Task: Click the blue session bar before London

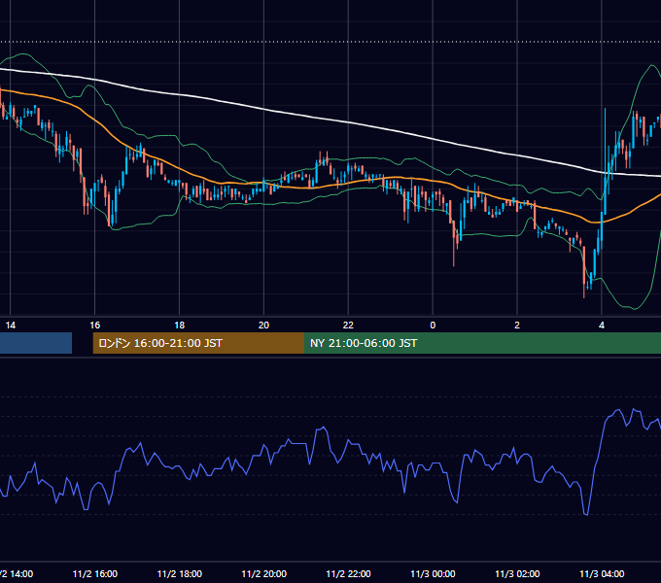Action: click(36, 343)
